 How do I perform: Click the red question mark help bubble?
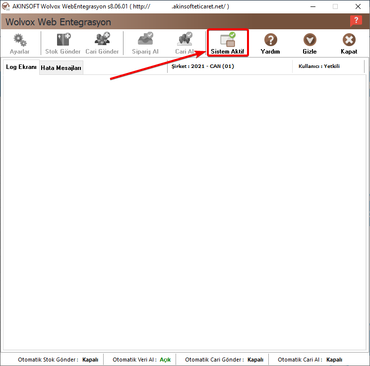(356, 21)
